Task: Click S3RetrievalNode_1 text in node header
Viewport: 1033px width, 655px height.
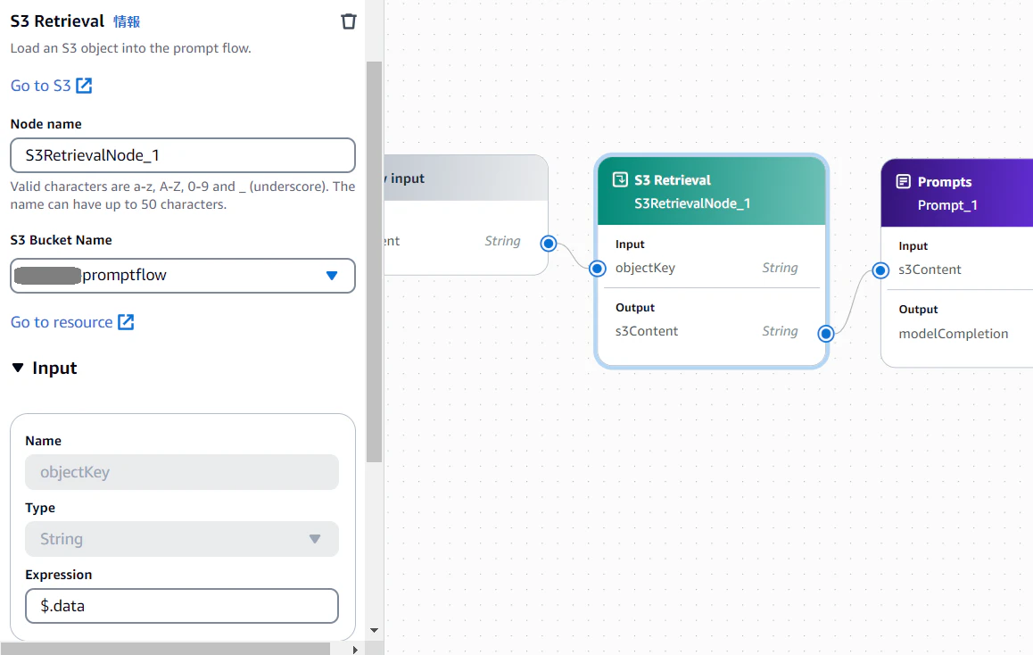Action: click(x=692, y=203)
